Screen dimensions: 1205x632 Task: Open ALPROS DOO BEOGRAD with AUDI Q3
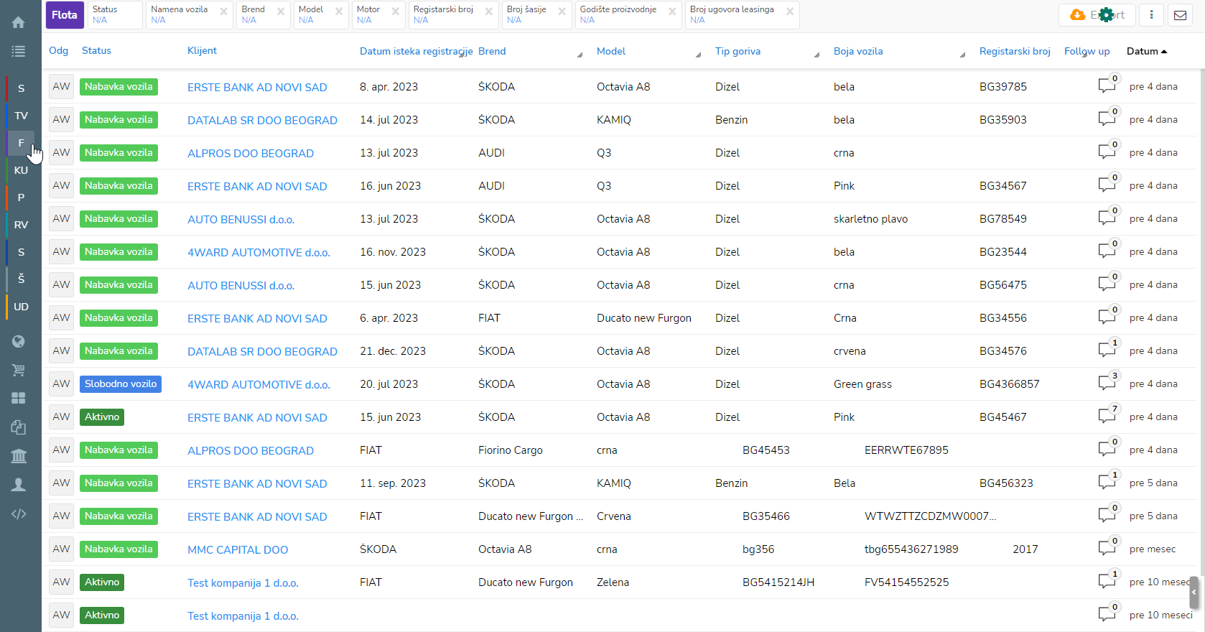point(251,154)
